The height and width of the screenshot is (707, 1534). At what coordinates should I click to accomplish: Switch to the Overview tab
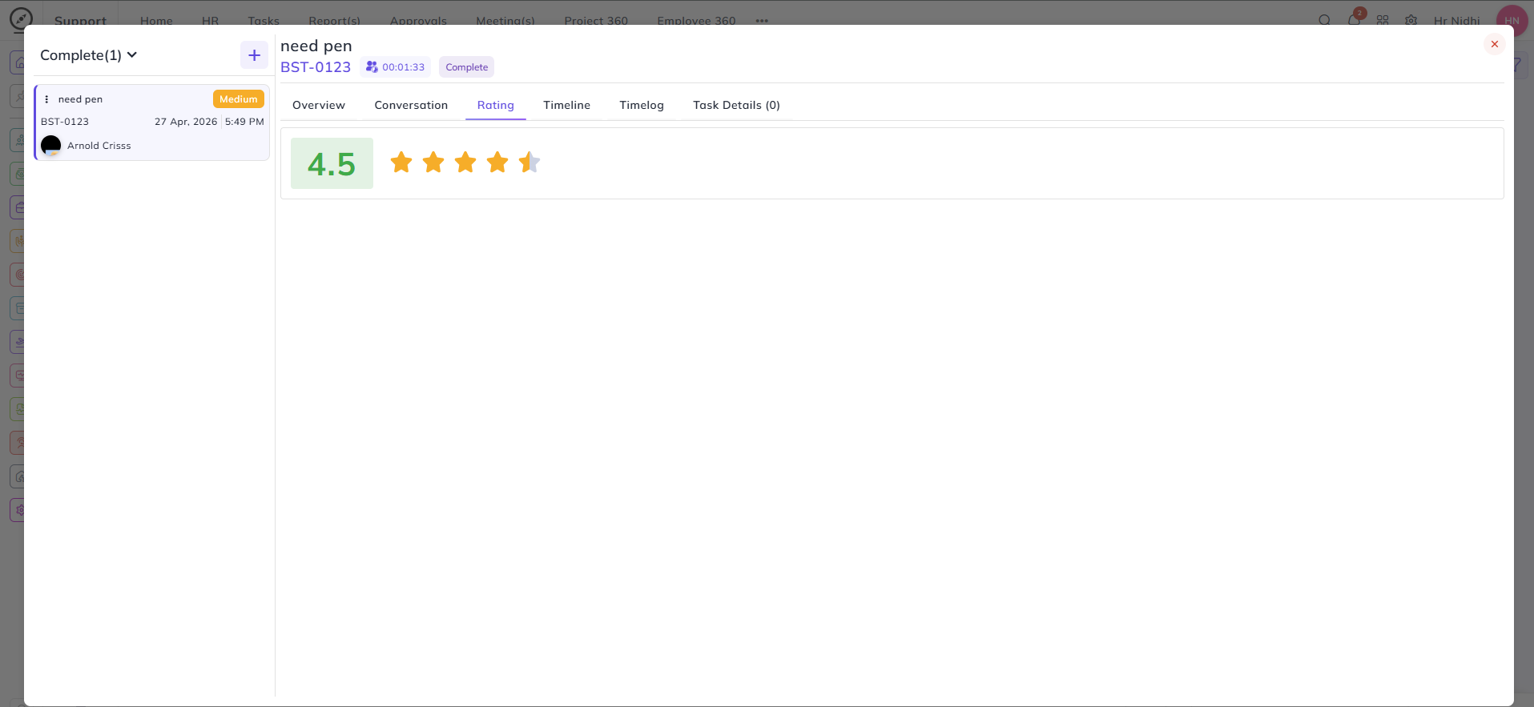pyautogui.click(x=319, y=105)
